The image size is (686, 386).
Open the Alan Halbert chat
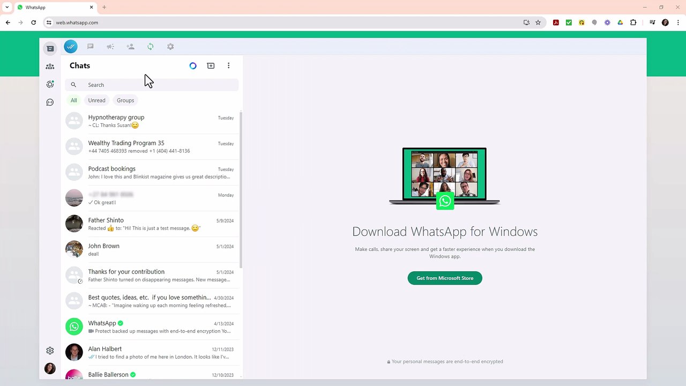pos(151,352)
